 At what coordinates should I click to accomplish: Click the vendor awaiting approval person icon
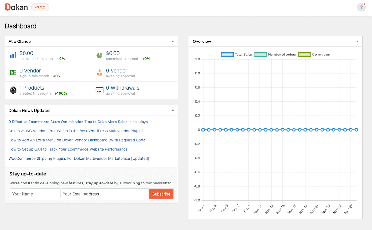[x=99, y=73]
